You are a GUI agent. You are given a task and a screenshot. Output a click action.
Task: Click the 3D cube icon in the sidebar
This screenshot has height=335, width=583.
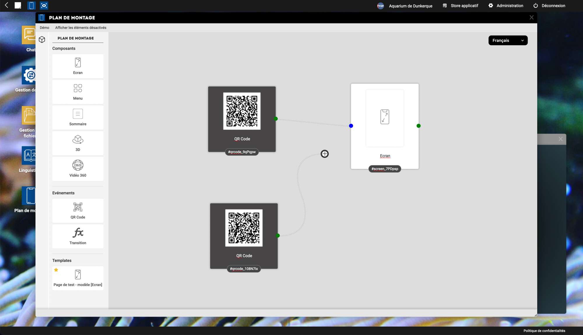(x=42, y=40)
